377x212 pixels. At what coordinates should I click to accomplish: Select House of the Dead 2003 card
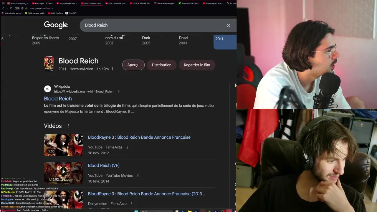point(189,38)
